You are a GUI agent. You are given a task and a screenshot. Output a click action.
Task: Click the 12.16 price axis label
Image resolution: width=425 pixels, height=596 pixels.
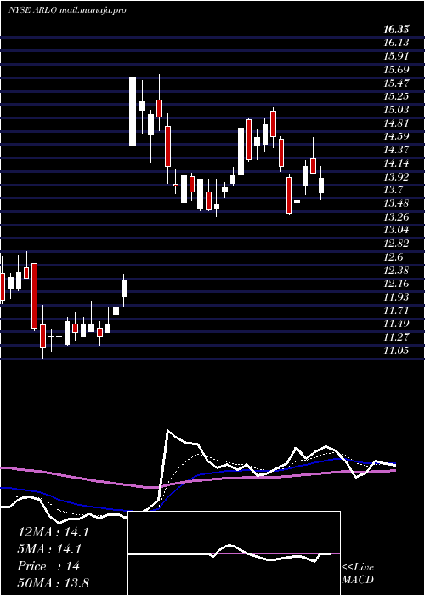pyautogui.click(x=396, y=284)
